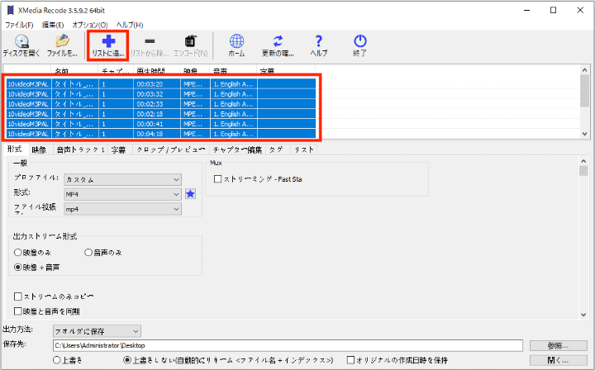This screenshot has width=595, height=370.
Task: Switch to the 音声トラック 1 tab
Action: 80,149
